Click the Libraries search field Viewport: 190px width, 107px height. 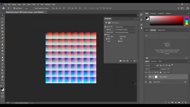click(x=167, y=36)
